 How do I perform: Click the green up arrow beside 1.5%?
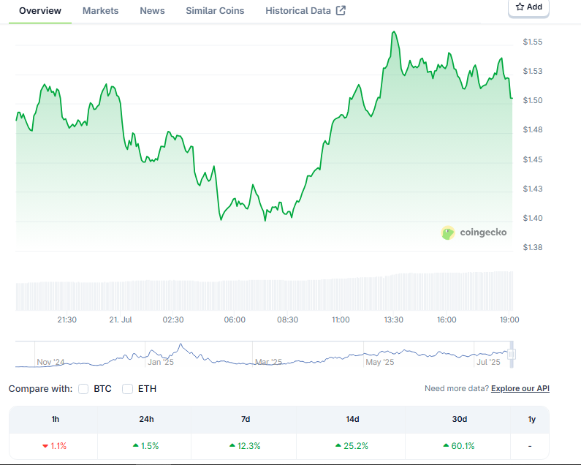136,446
